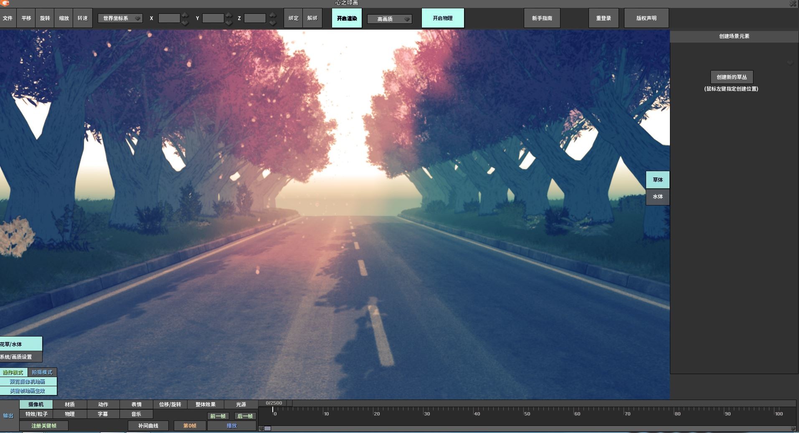
Task: Select the 平移 pan tool
Action: (25, 18)
